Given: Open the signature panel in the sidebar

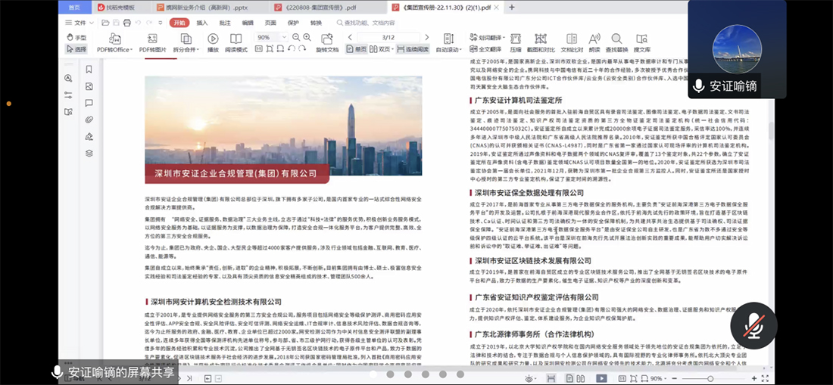Looking at the screenshot, I should [89, 136].
